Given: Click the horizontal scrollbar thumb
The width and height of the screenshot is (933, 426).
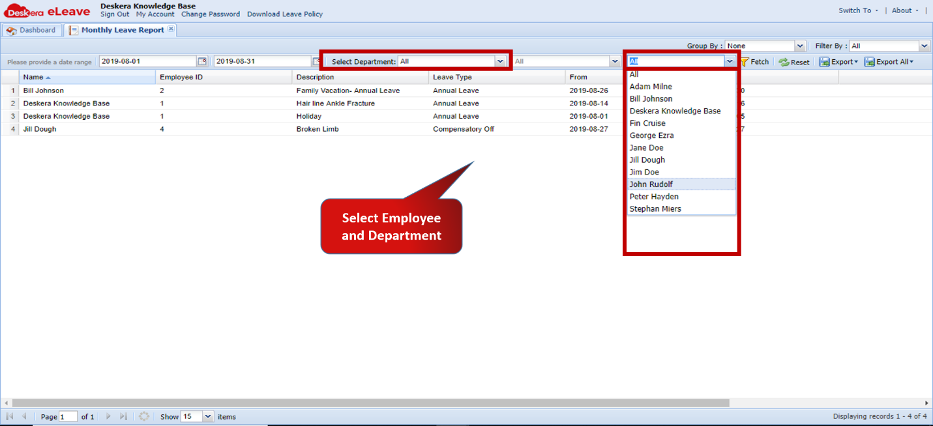Looking at the screenshot, I should pyautogui.click(x=370, y=403).
